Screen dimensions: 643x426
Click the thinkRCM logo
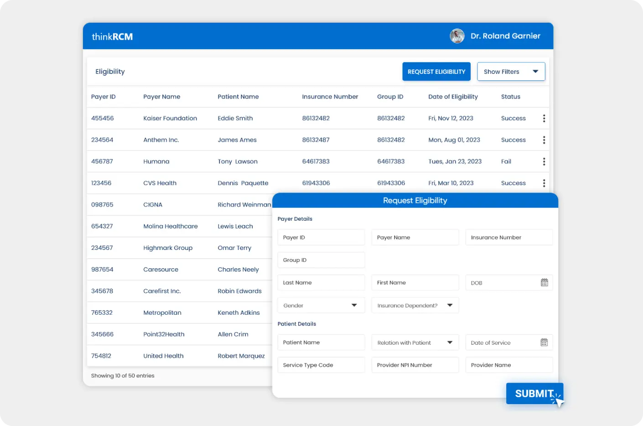[x=112, y=36]
